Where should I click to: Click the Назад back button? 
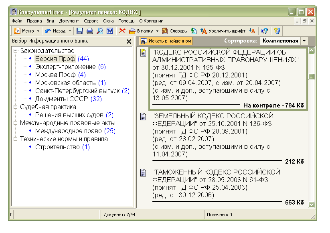(x=55, y=31)
